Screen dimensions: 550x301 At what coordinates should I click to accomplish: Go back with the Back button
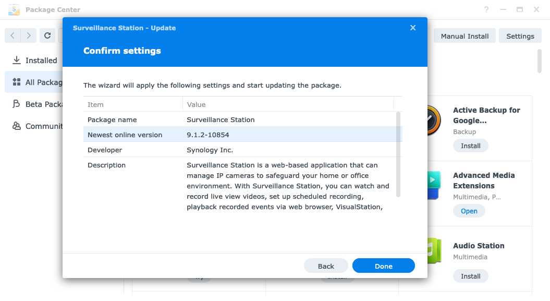coord(326,266)
